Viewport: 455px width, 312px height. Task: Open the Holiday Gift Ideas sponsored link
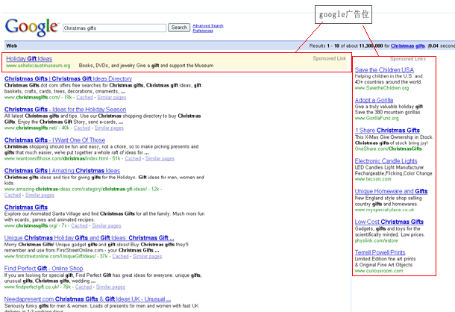[x=29, y=59]
